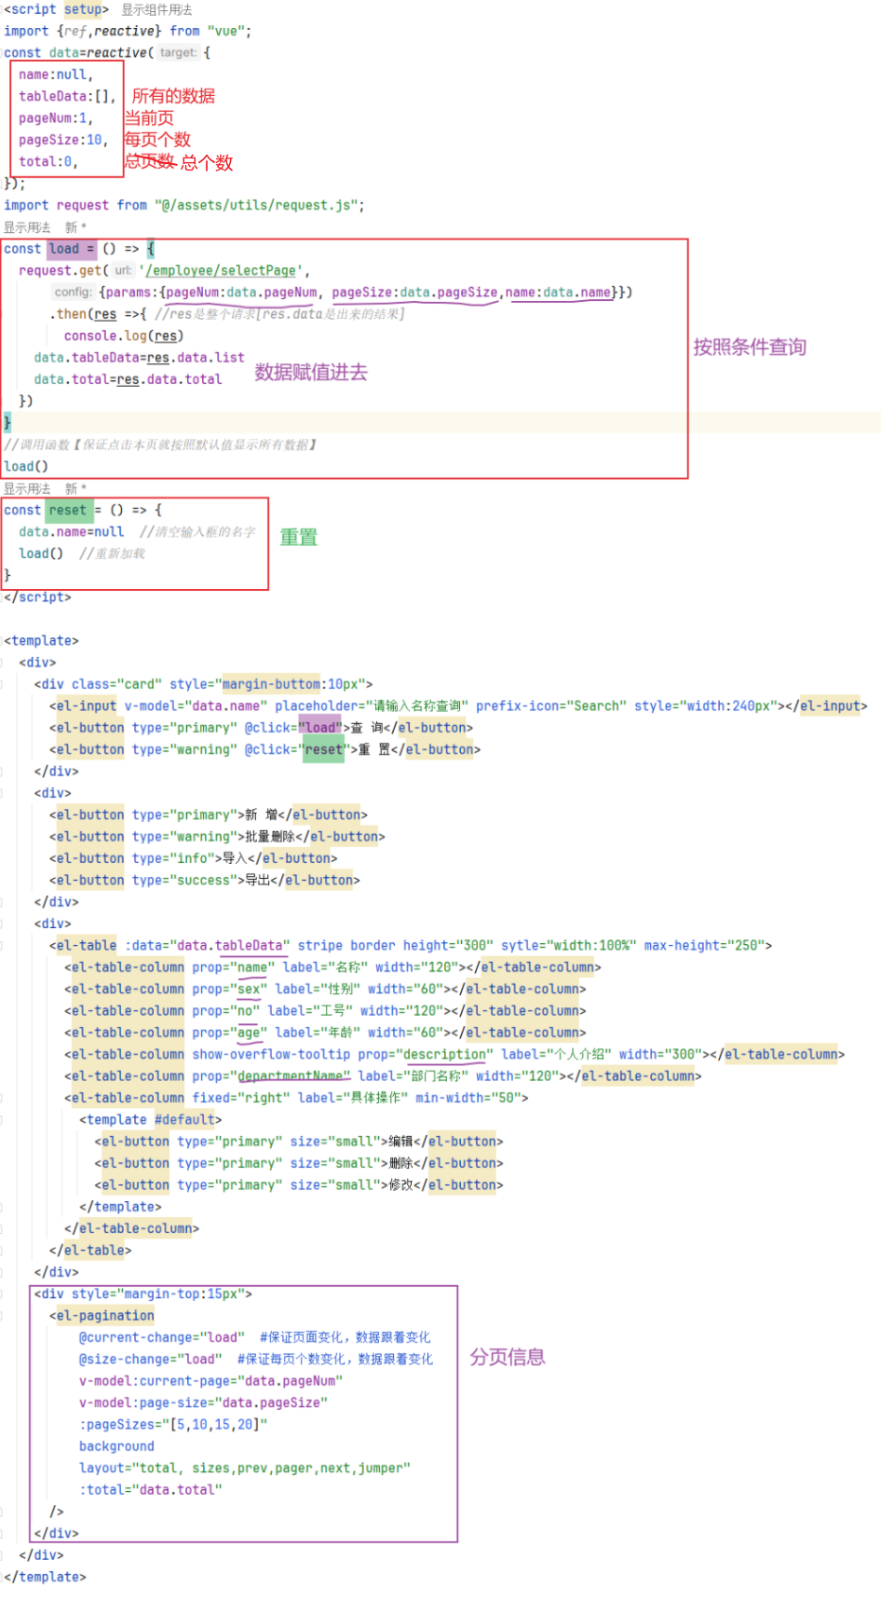Click the small el-button labeled "编辑"
881x1601 pixels.
299,1141
